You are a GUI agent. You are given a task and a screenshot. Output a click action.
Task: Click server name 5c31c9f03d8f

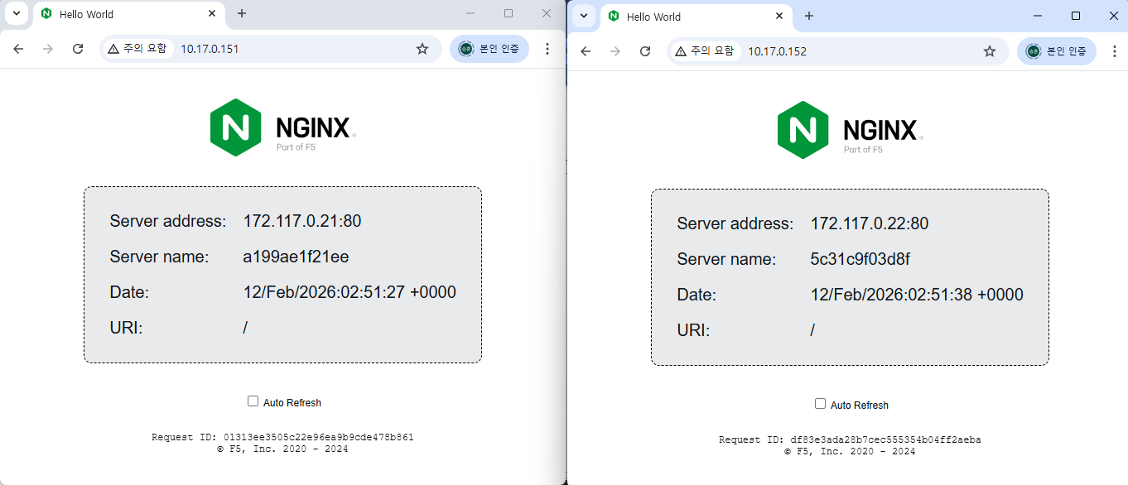click(860, 259)
